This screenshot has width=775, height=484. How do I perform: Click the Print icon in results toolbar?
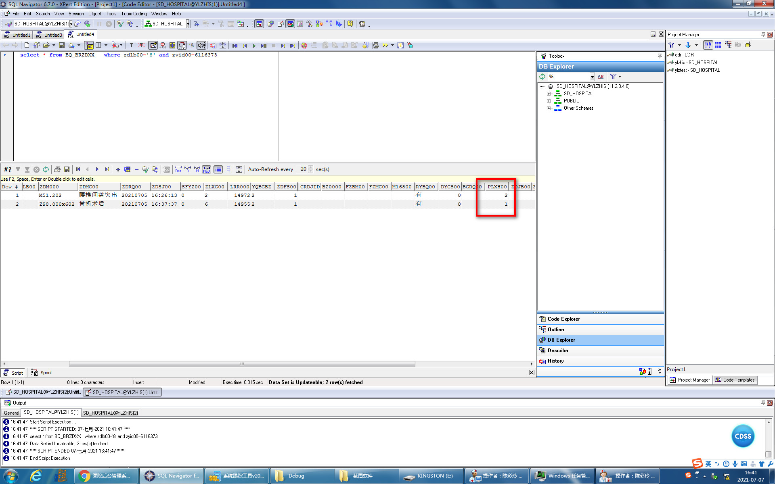tap(57, 169)
